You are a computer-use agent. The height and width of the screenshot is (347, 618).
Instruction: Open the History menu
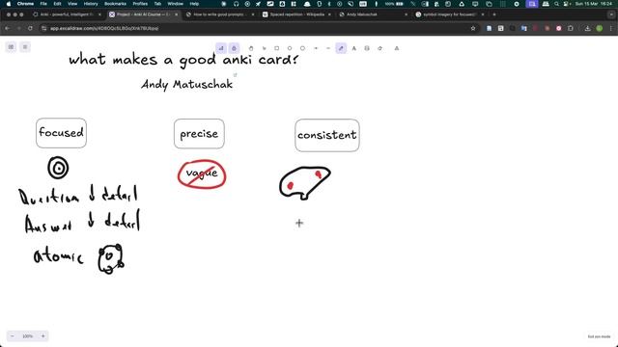coord(91,4)
